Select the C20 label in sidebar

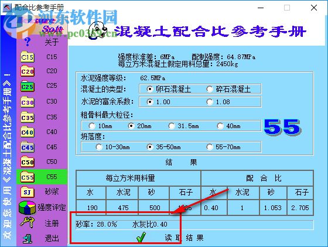52,71
